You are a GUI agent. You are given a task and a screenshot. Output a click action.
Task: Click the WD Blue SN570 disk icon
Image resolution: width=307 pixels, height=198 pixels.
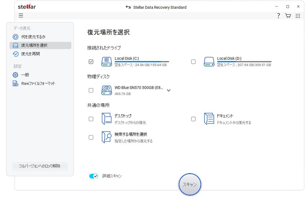[107, 90]
